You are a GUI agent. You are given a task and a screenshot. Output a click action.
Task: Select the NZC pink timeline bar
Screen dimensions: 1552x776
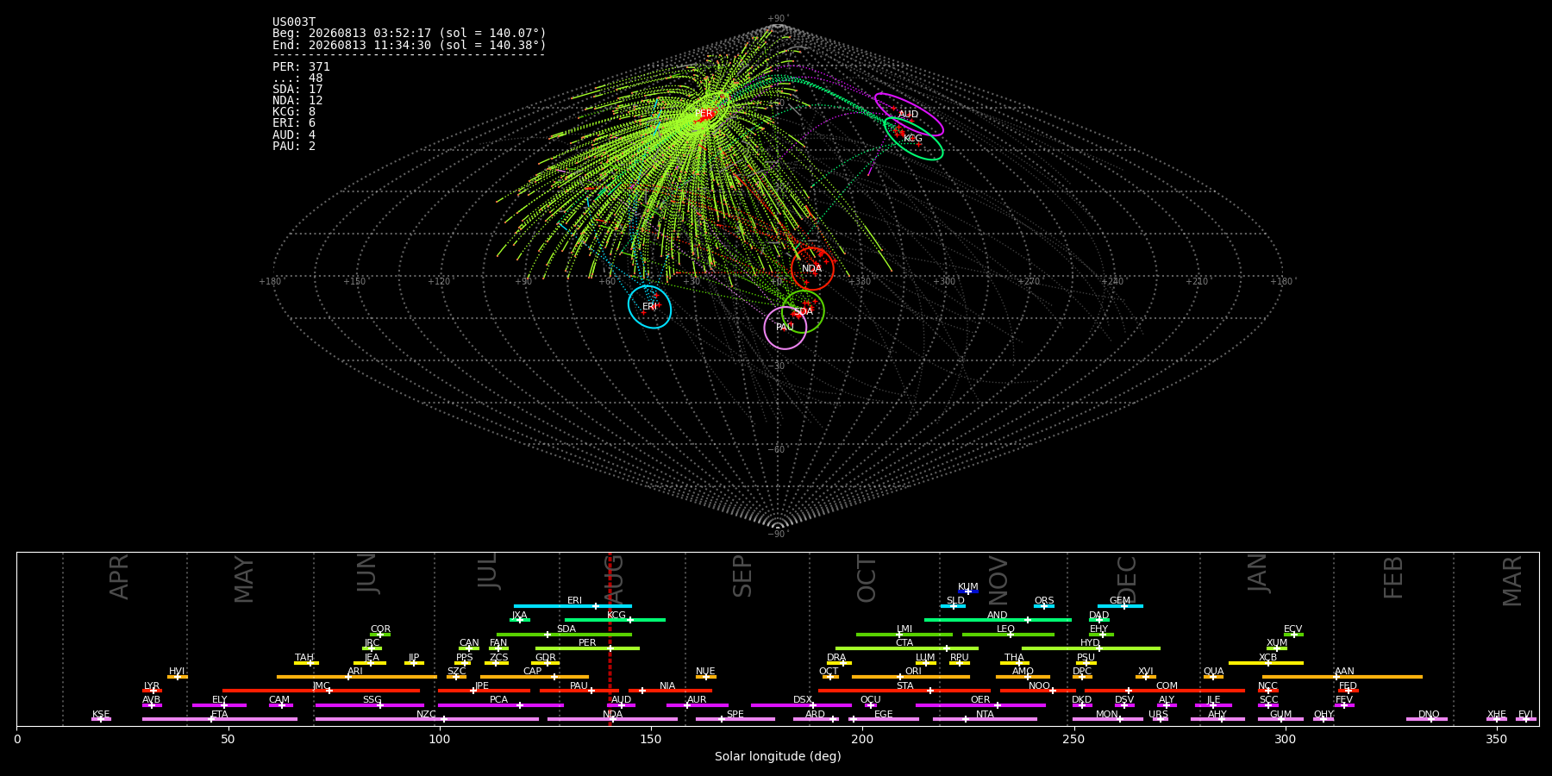[427, 719]
